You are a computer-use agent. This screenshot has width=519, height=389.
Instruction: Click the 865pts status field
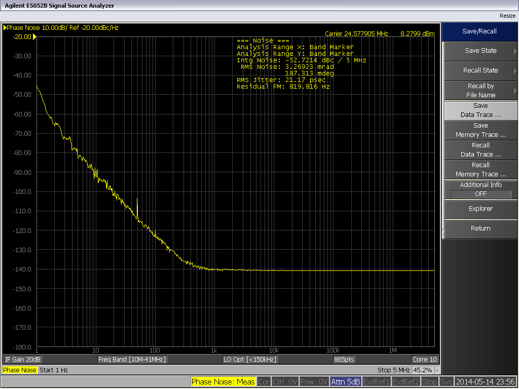click(344, 360)
